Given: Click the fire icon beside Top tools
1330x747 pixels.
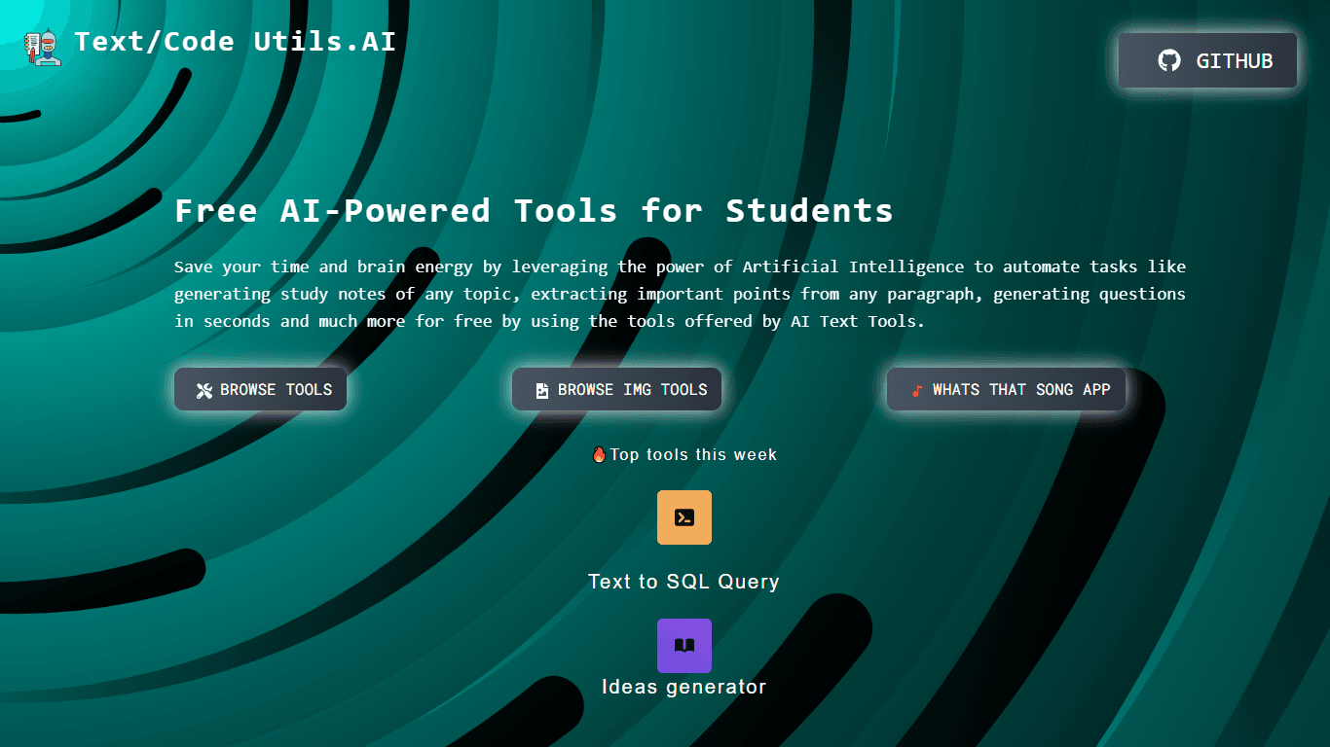Looking at the screenshot, I should 599,454.
